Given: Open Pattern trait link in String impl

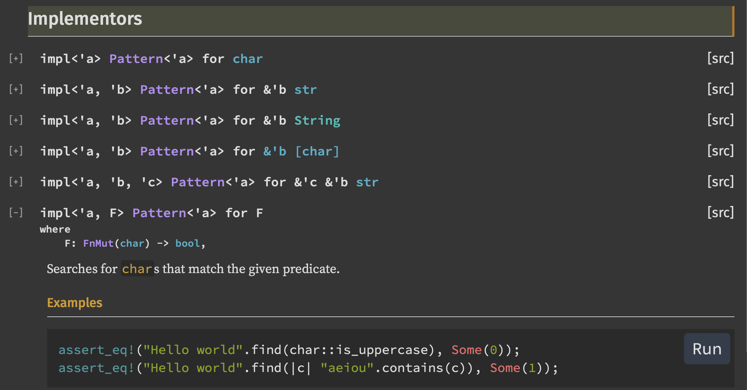Looking at the screenshot, I should pyautogui.click(x=167, y=121).
